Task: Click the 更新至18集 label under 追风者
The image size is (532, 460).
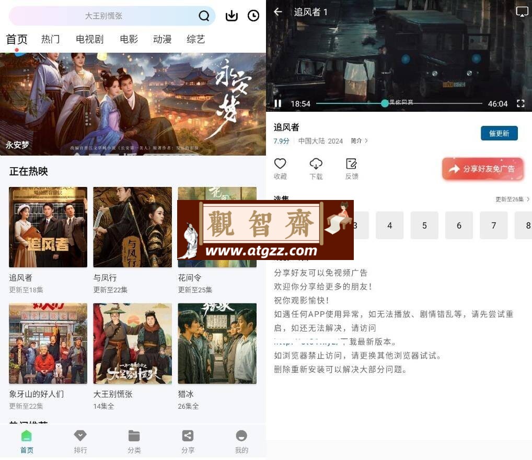Action: tap(26, 290)
